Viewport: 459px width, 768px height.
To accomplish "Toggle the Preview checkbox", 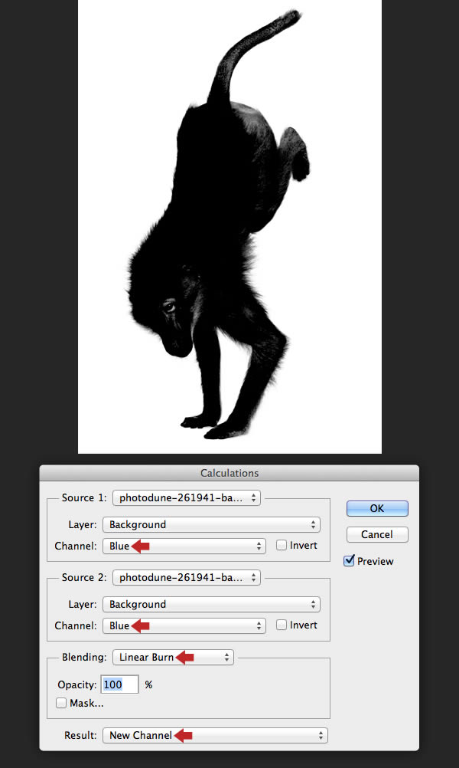I will click(349, 561).
